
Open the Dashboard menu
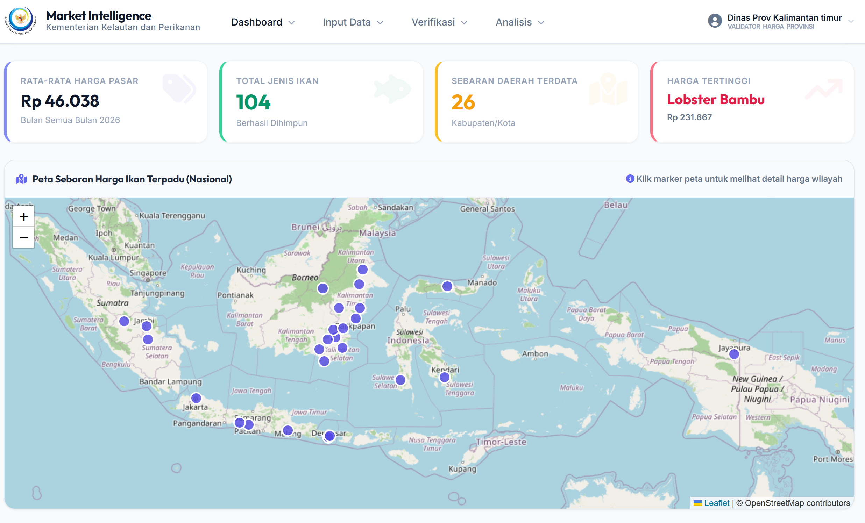[x=263, y=22]
